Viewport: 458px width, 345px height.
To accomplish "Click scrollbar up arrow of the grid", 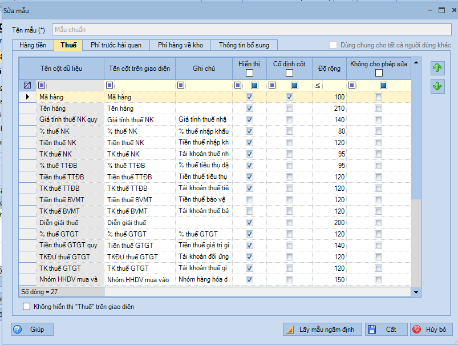I will tap(416, 62).
